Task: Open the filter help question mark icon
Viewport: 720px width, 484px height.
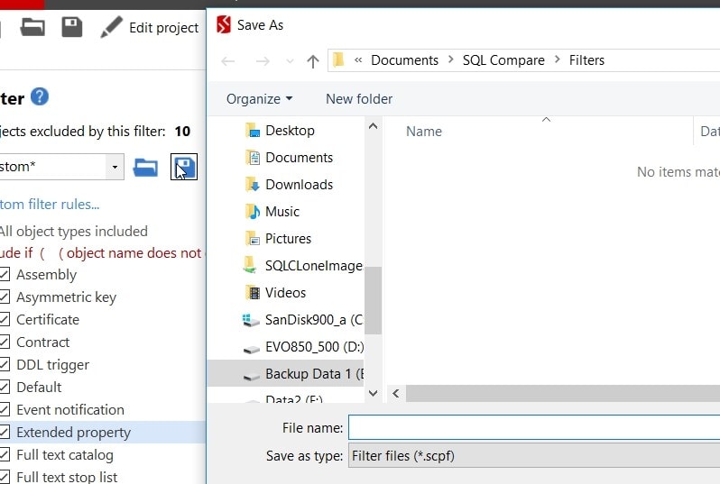Action: click(x=40, y=96)
